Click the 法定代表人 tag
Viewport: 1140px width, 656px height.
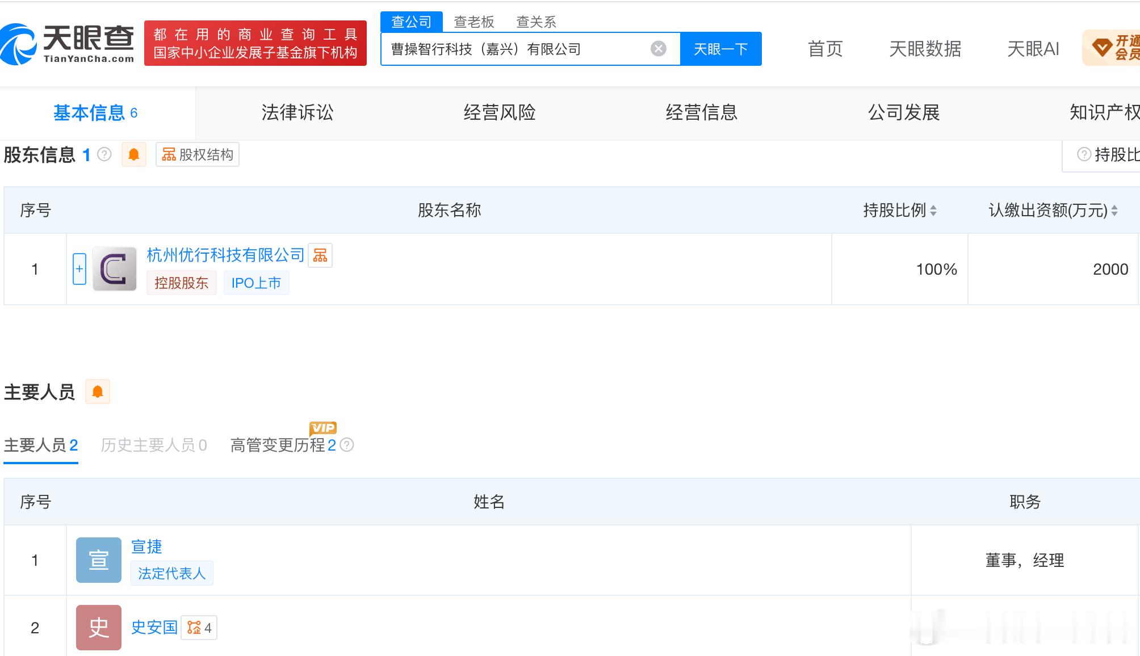tap(172, 573)
